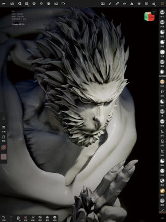The width and height of the screenshot is (166, 222).
Task: Open the files folder icon in top bar
Action: pos(12,4)
